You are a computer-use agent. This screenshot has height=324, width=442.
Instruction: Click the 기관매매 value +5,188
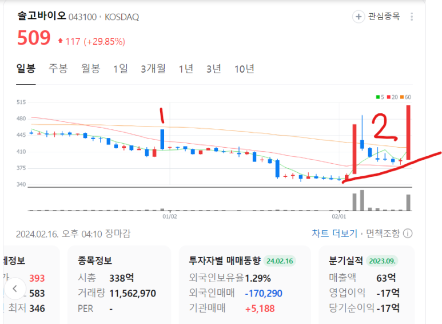click(260, 309)
